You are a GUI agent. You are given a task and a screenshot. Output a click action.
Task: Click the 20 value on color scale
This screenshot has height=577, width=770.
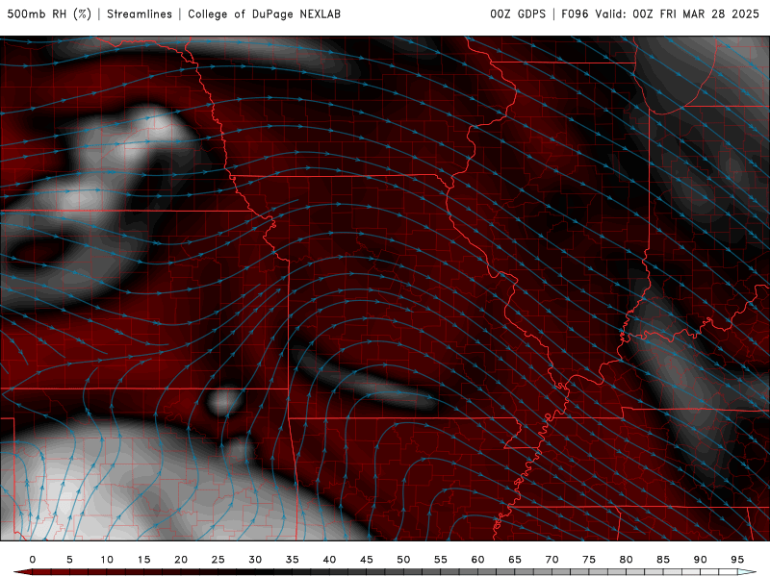tap(181, 560)
